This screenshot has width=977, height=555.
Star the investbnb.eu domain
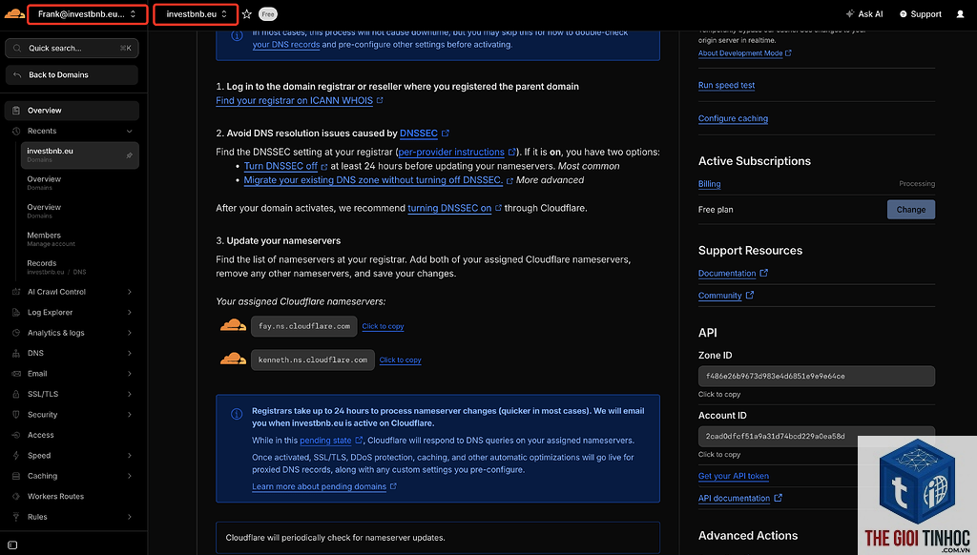point(247,13)
